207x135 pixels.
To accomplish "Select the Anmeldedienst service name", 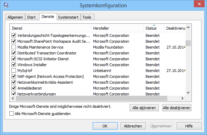I will [30, 88].
